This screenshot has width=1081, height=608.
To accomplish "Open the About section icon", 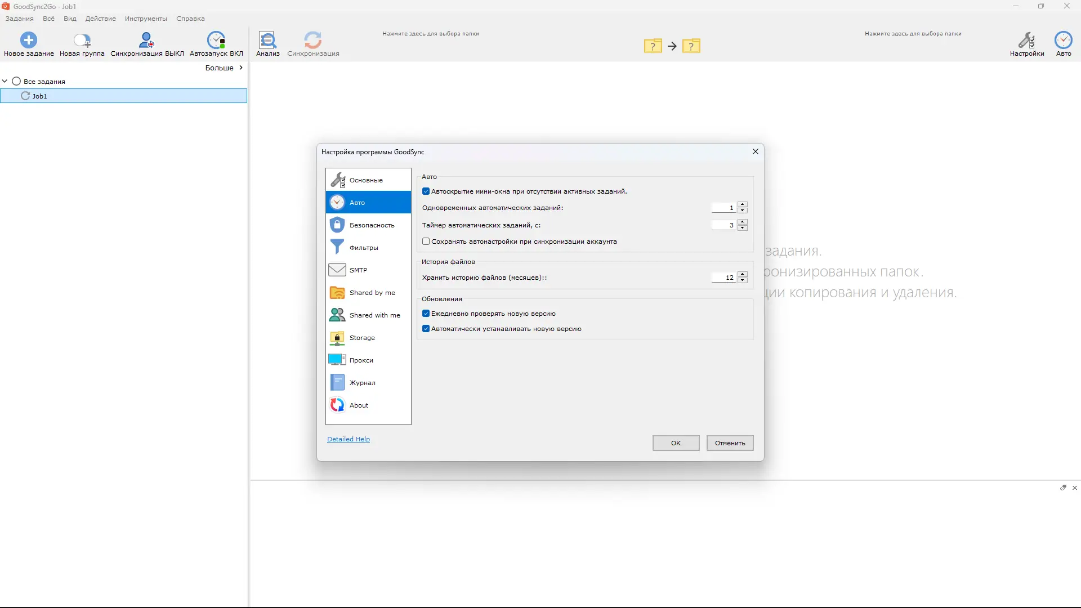I will (x=337, y=405).
